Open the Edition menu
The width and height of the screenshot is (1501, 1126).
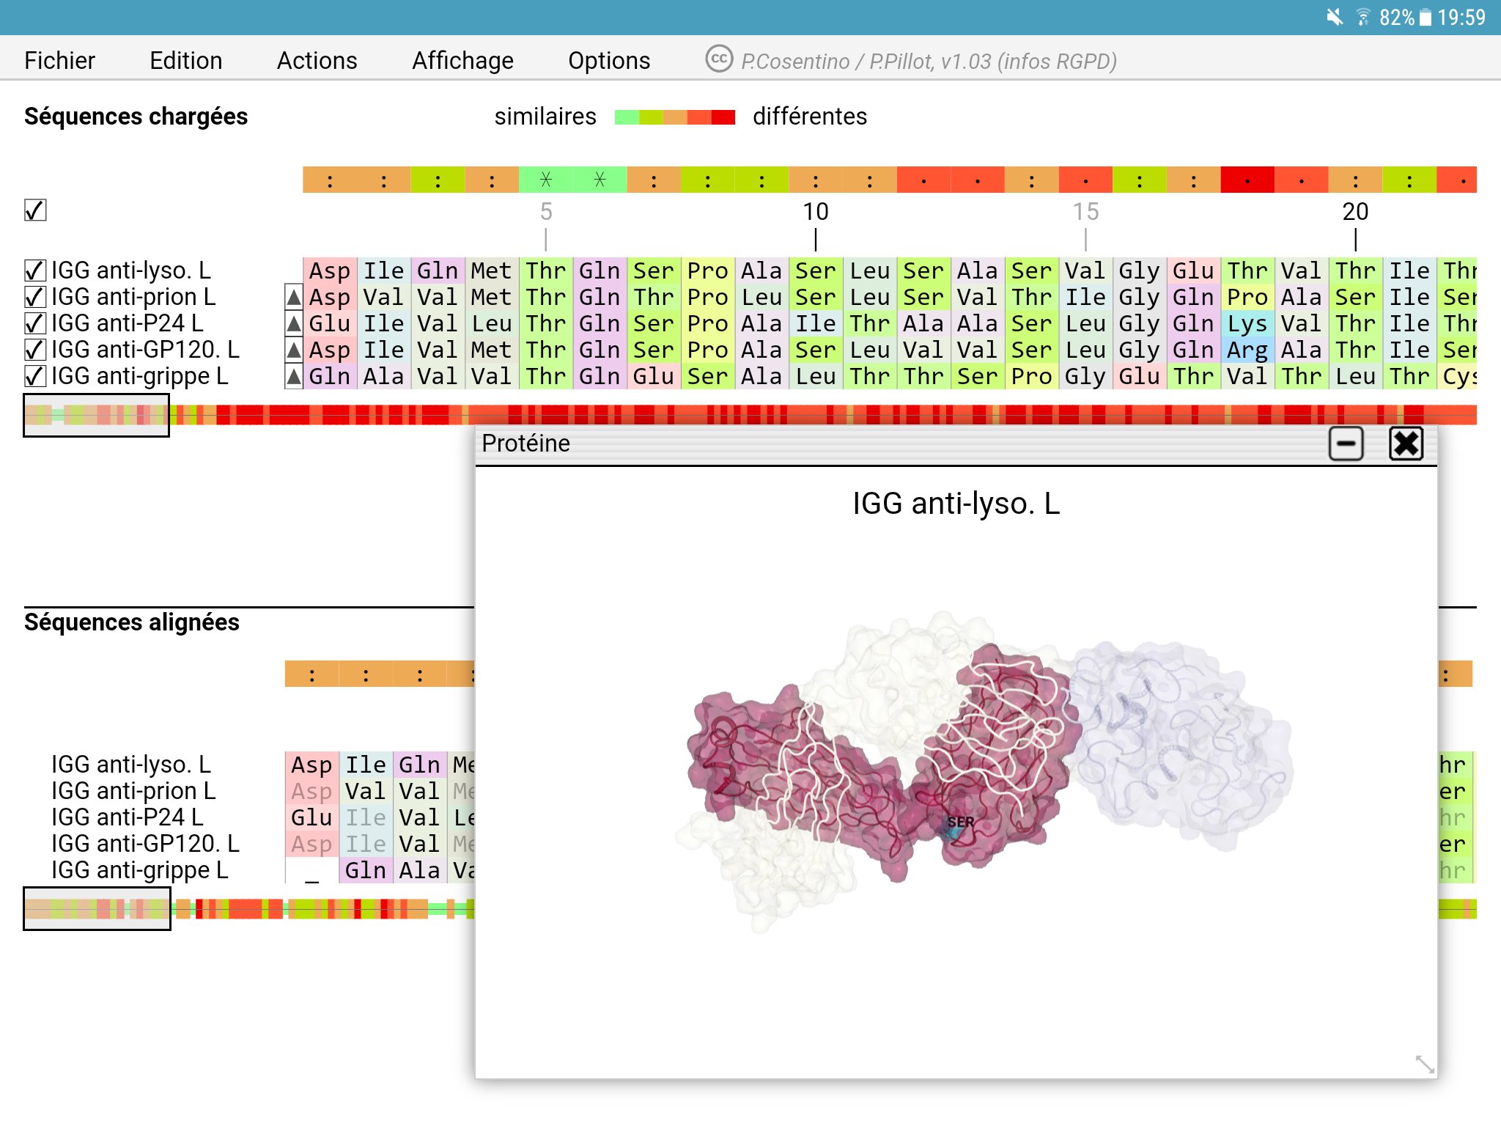pos(185,60)
